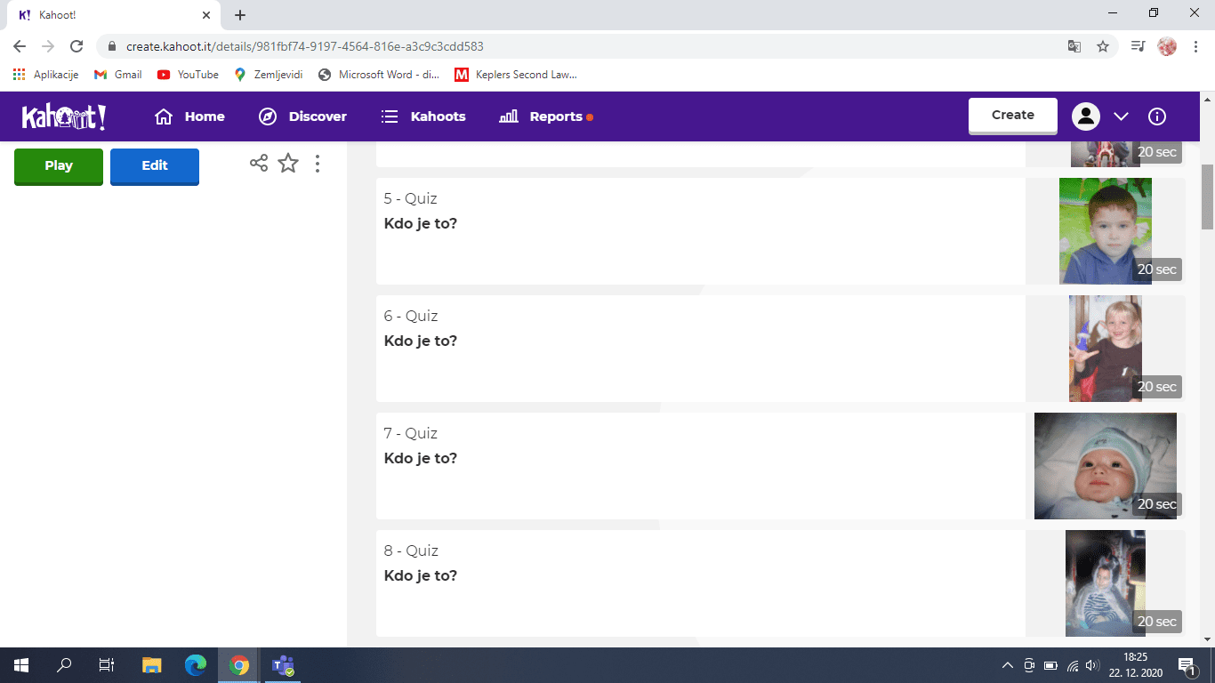The width and height of the screenshot is (1215, 683).
Task: Click the question 5 boy thumbnail
Action: (1106, 231)
